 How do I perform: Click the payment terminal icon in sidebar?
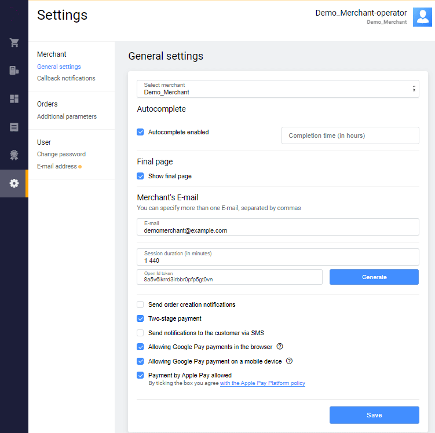pyautogui.click(x=14, y=71)
